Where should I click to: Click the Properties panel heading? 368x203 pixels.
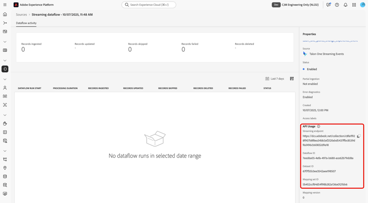tap(309, 34)
